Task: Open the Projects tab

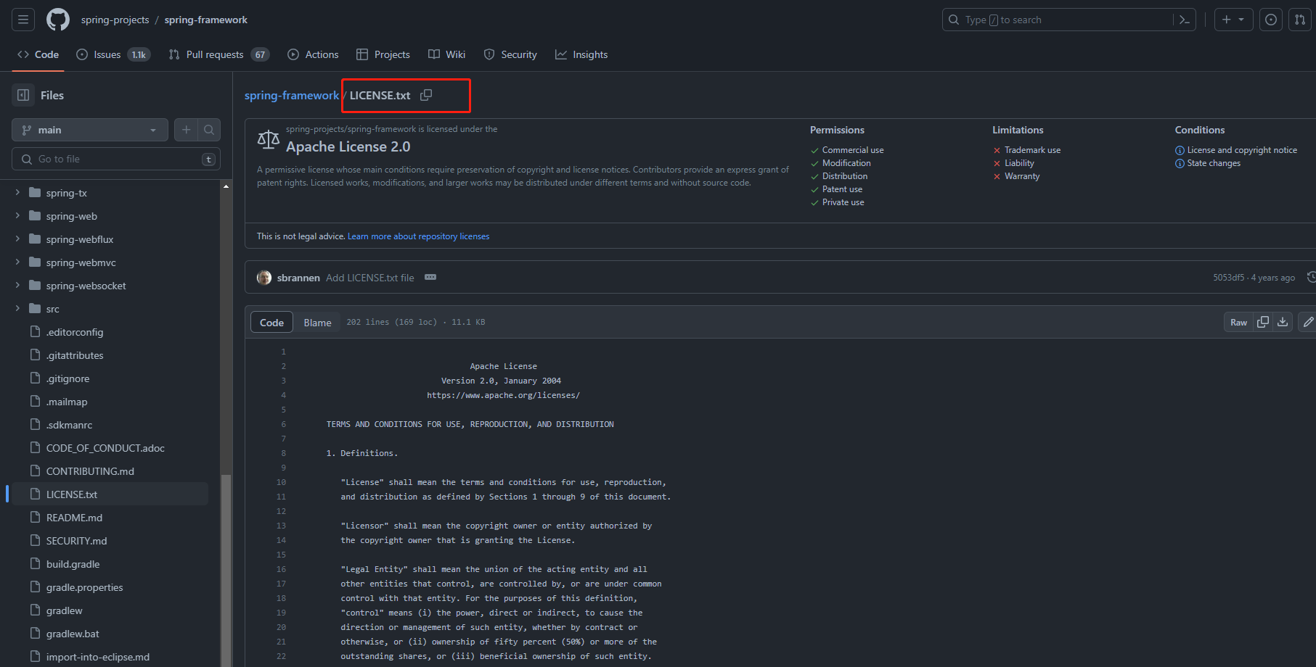Action: point(383,54)
